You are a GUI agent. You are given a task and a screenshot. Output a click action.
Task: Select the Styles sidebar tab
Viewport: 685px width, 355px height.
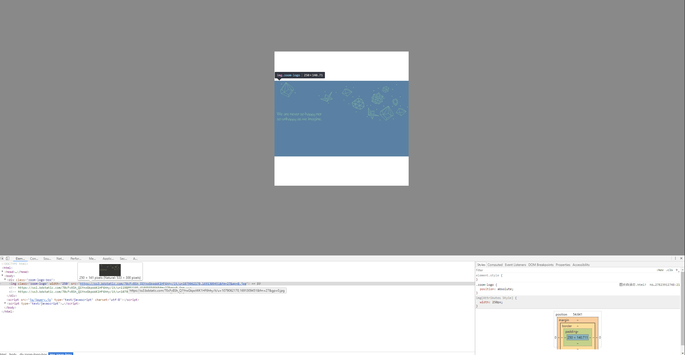(481, 265)
